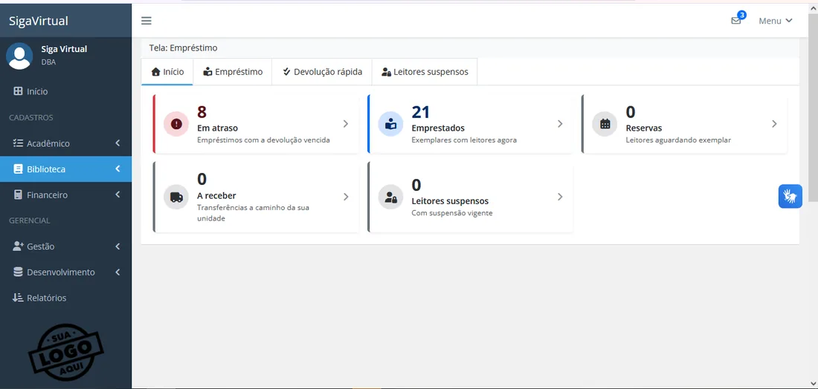Toggle the hamburger sidebar menu icon
Screen dimensions: 818x389
coord(146,21)
